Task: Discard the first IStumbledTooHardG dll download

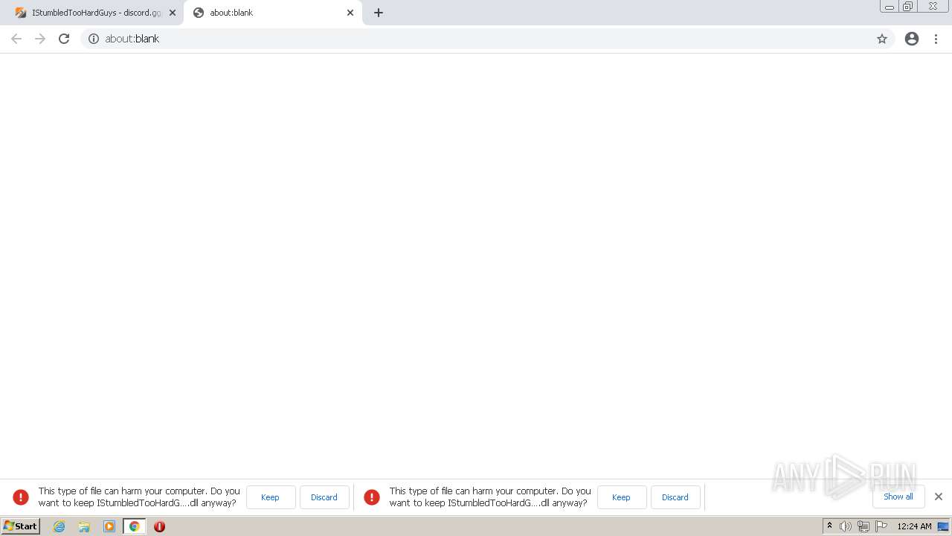Action: point(324,497)
